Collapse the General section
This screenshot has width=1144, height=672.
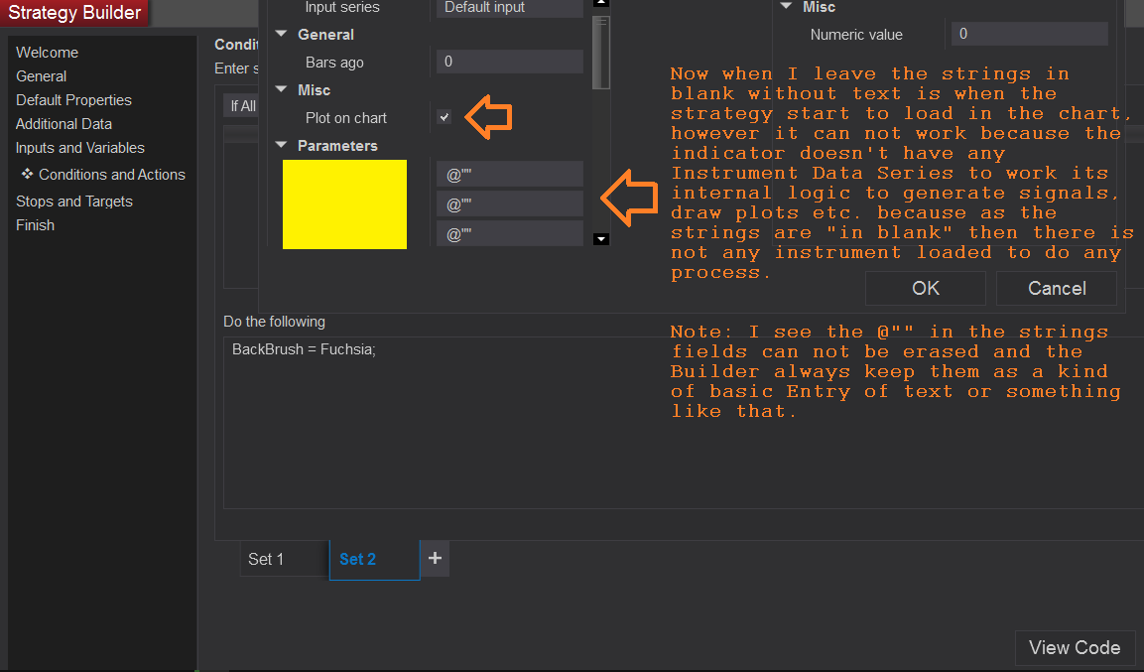(281, 34)
